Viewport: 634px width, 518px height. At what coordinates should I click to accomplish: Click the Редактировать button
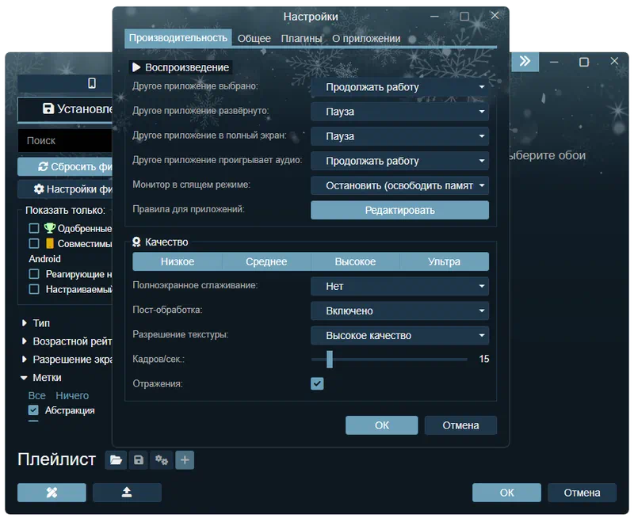[399, 211]
